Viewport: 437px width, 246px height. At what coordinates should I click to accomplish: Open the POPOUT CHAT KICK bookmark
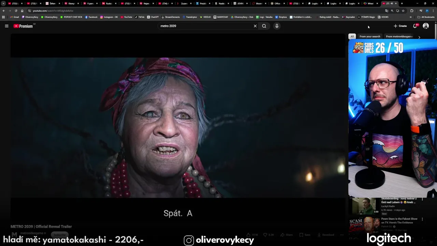pyautogui.click(x=71, y=17)
